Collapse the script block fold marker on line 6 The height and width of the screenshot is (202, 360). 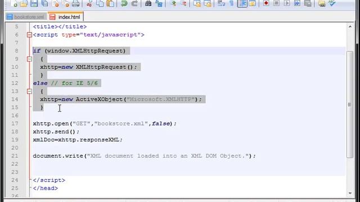29,35
